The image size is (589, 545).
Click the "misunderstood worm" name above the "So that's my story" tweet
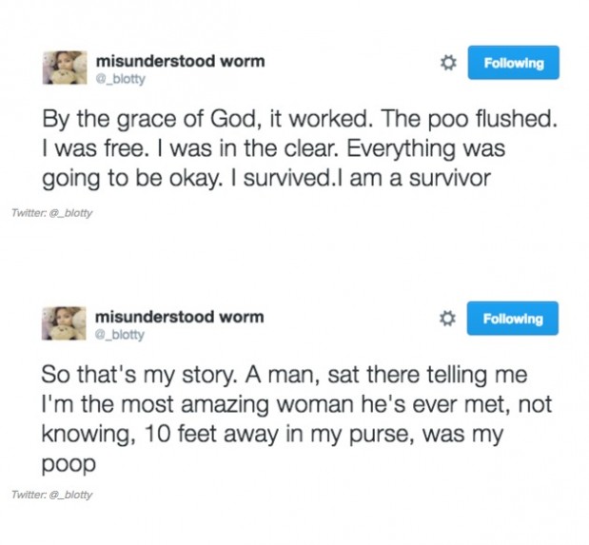(x=180, y=316)
